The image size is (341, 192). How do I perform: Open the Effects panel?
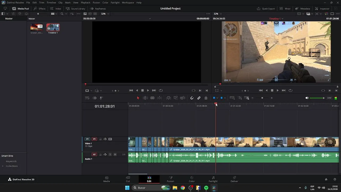[x=39, y=9]
